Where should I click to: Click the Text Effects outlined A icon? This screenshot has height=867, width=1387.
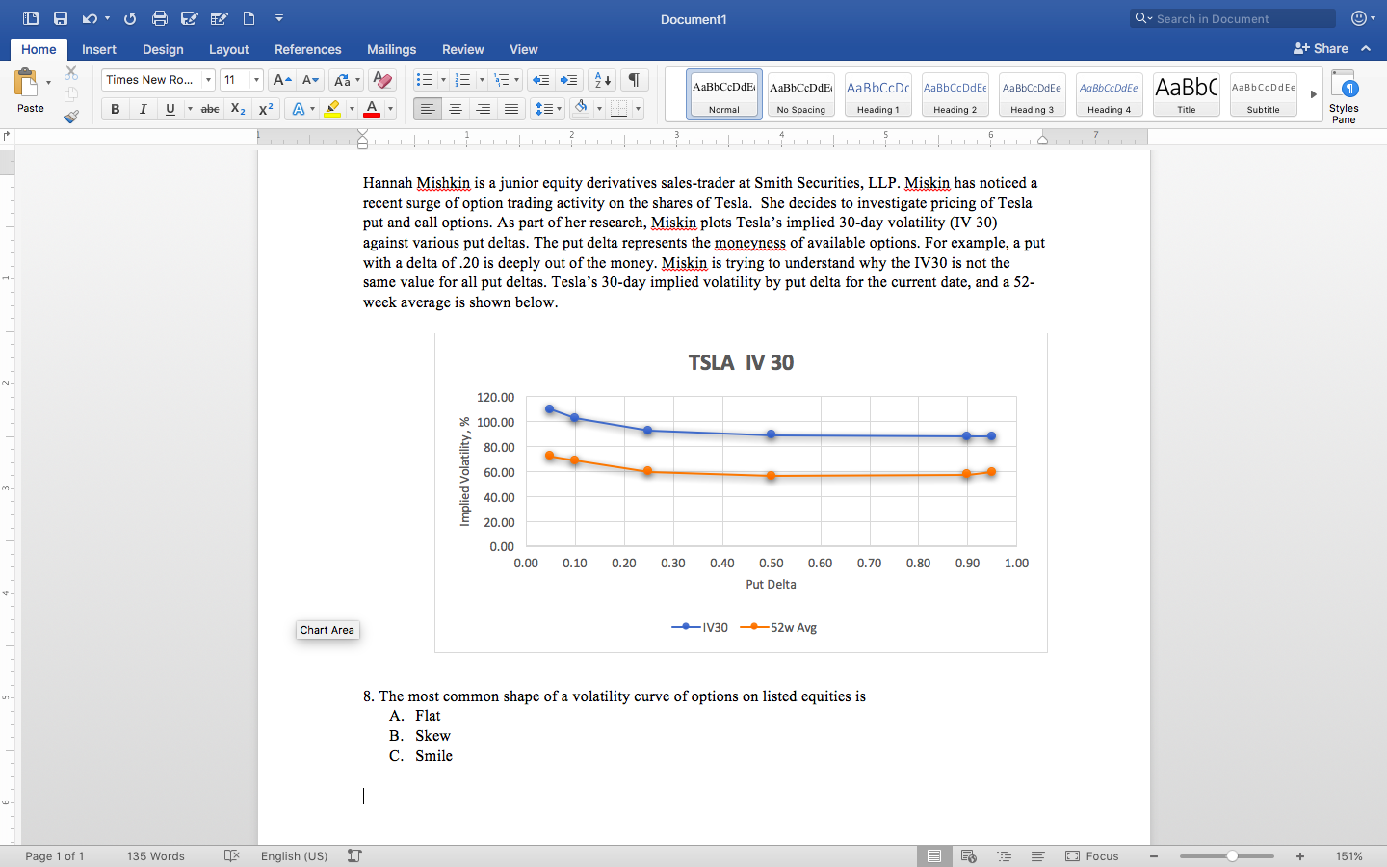click(299, 109)
